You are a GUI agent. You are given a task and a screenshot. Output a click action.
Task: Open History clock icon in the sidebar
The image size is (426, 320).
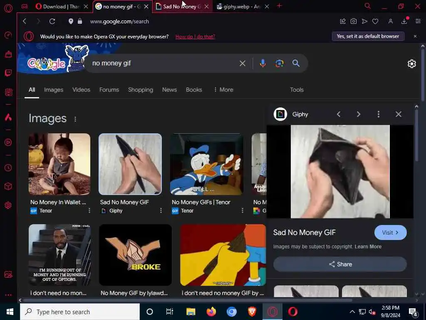[x=8, y=167]
